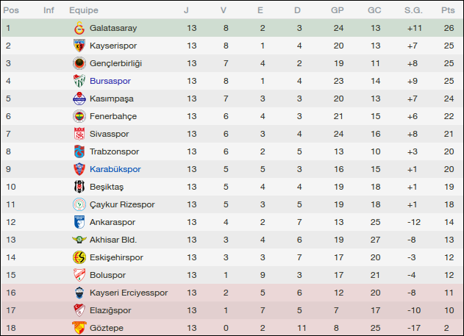Click the Equipe column header

pyautogui.click(x=84, y=10)
